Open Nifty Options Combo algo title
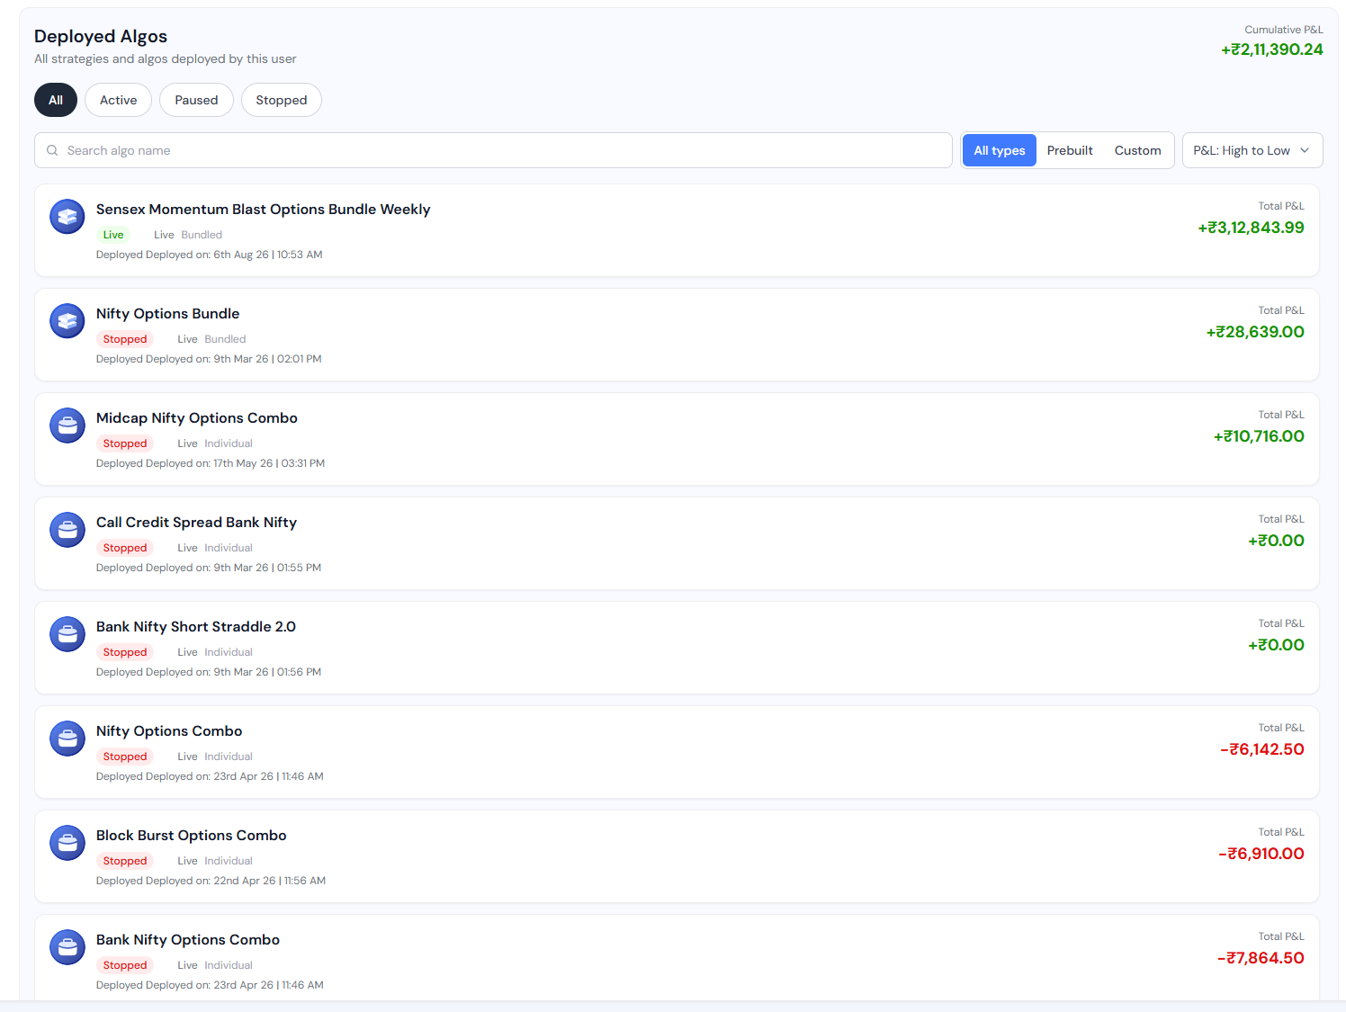Screen dimensions: 1346x1012 click(x=169, y=731)
